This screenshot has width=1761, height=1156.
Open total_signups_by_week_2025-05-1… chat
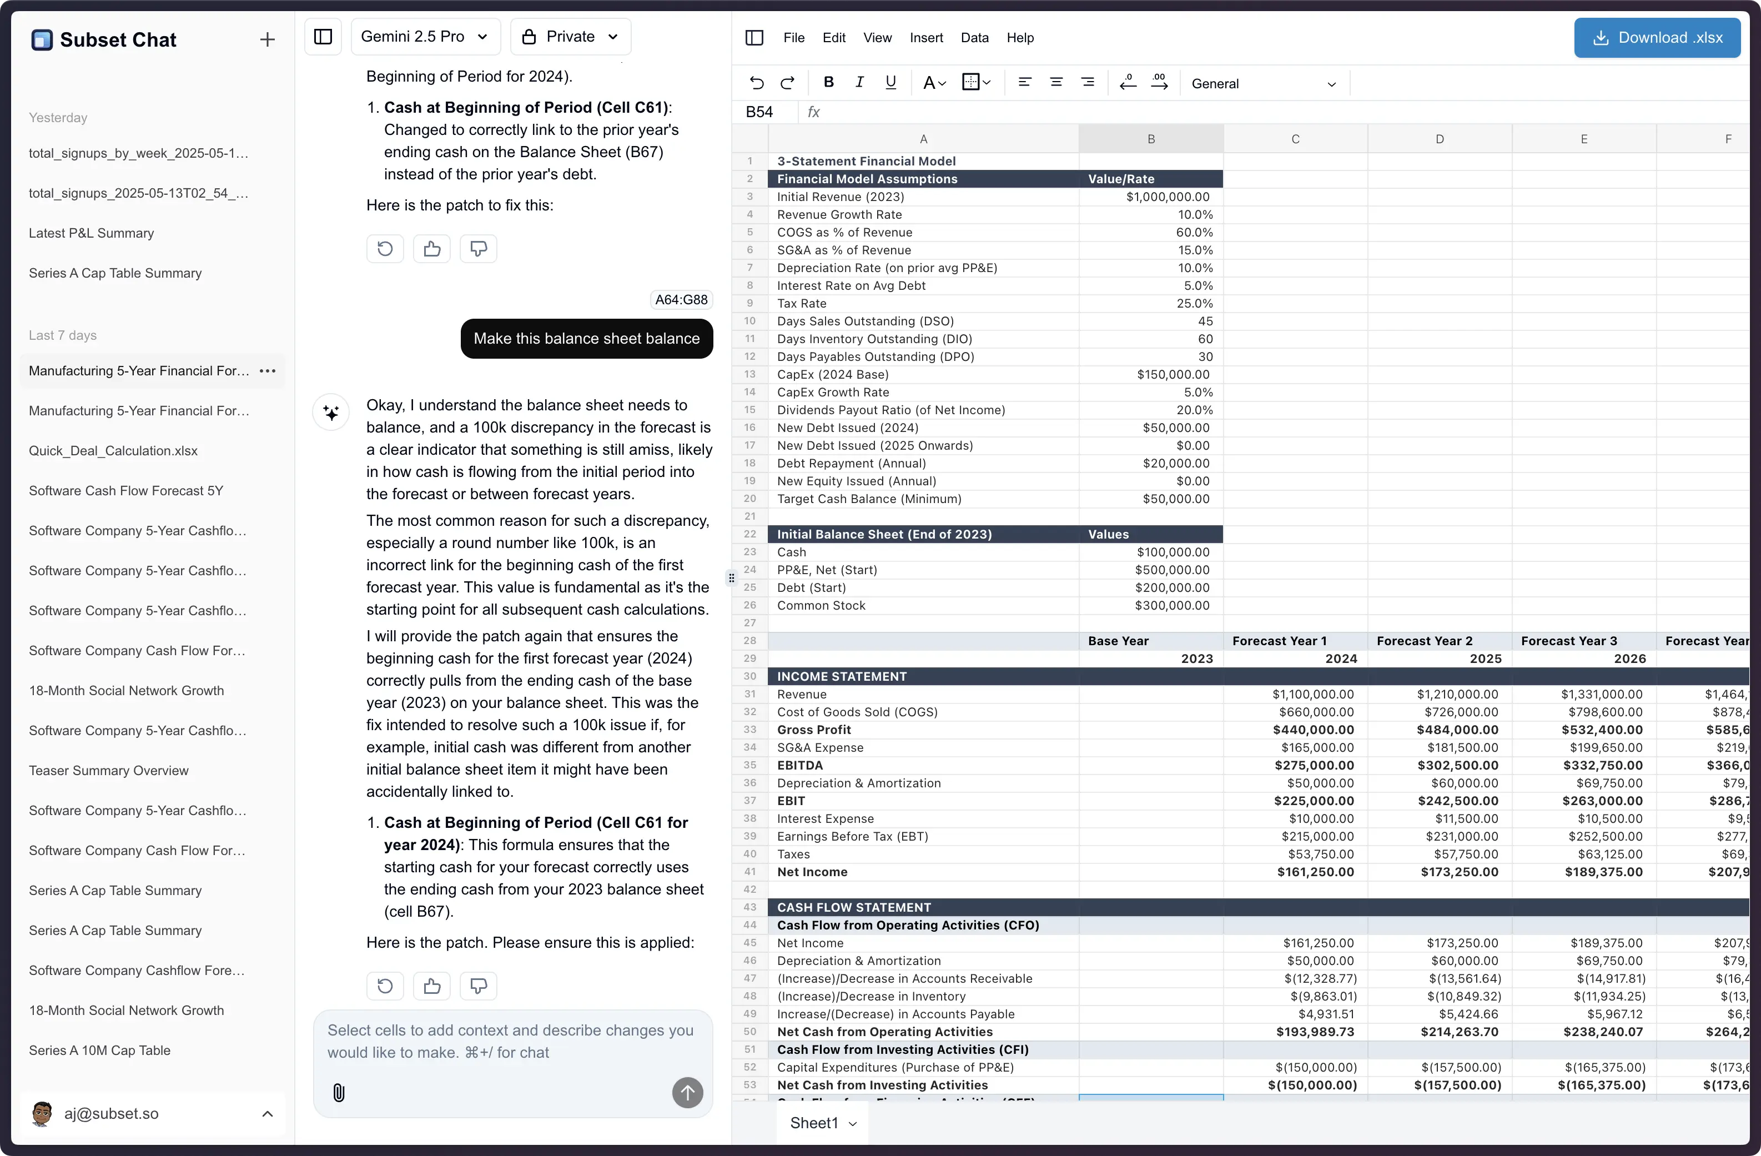tap(139, 153)
